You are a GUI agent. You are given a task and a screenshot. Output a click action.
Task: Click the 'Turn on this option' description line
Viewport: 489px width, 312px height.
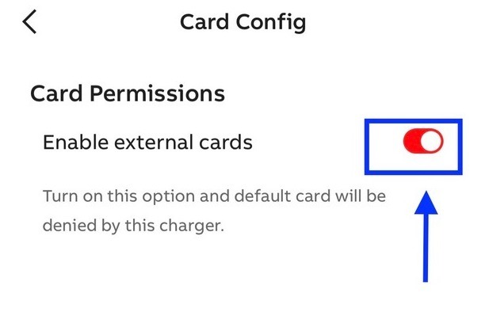(214, 196)
